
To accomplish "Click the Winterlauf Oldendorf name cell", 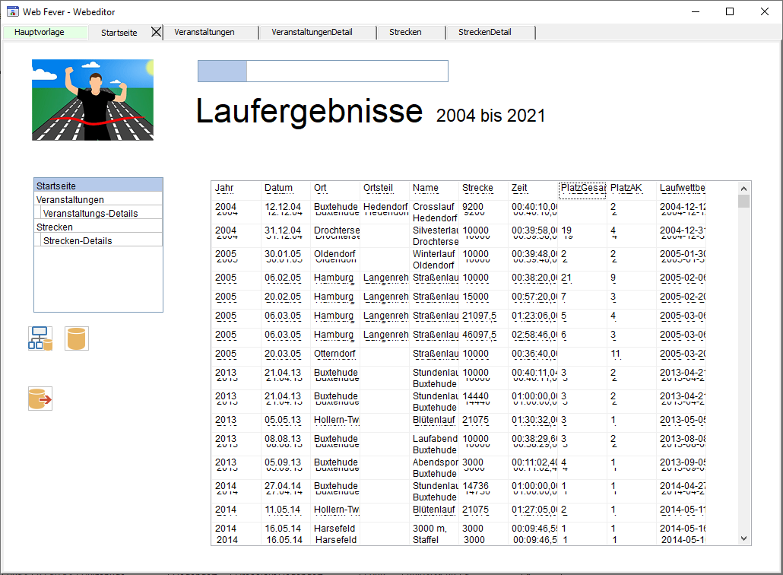I will point(434,259).
